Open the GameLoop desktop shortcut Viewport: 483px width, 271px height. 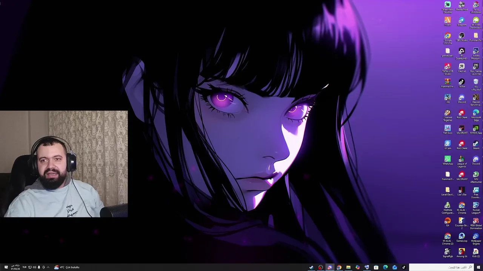coord(462,238)
